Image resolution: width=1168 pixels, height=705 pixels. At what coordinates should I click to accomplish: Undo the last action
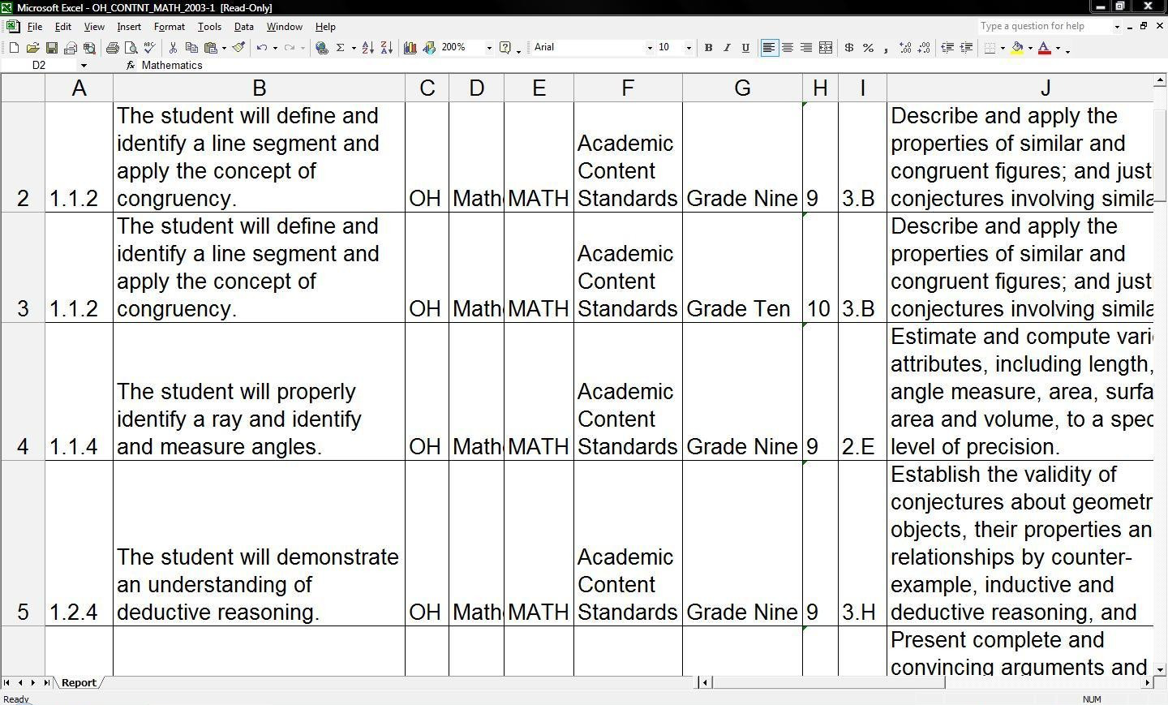coord(262,48)
